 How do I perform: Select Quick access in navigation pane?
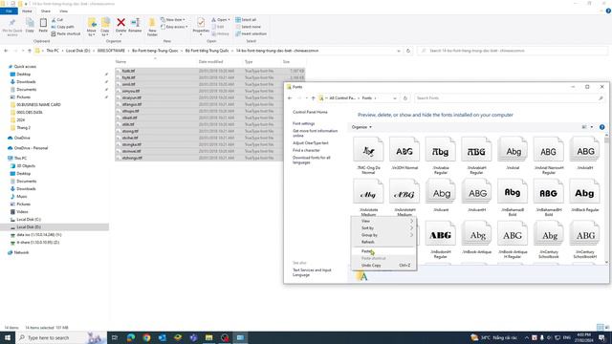(25, 67)
